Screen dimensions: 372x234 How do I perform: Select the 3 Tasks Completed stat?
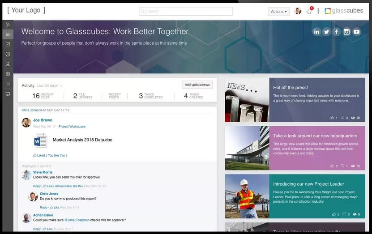(151, 96)
